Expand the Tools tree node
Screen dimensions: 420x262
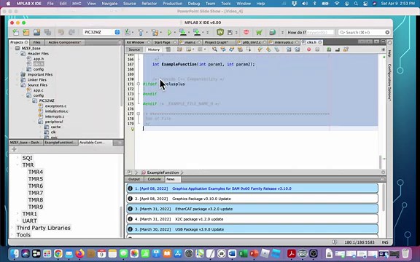(x=12, y=234)
